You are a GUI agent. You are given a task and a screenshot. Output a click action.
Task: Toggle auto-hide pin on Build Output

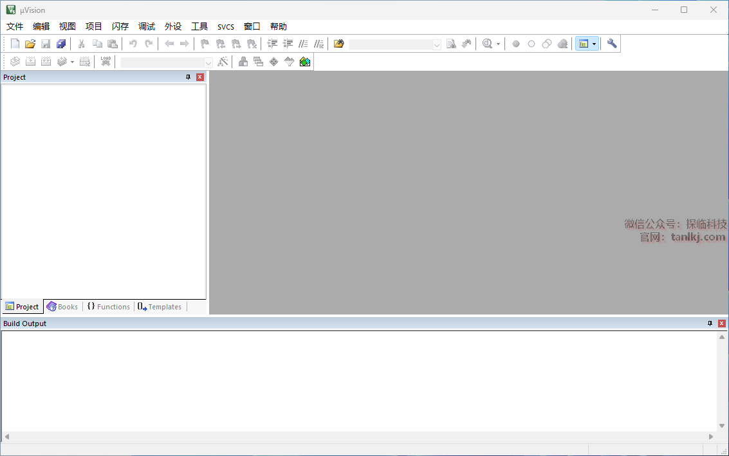[x=710, y=324]
